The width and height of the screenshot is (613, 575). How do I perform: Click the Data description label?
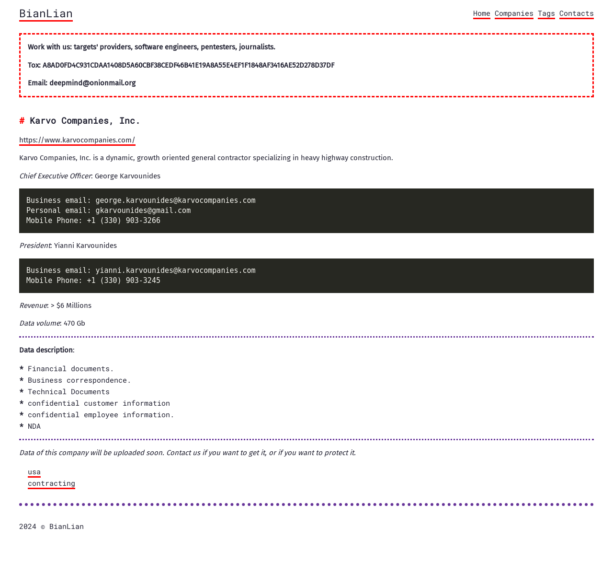pos(46,350)
